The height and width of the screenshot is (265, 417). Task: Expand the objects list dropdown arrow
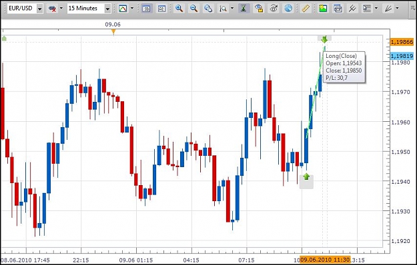pyautogui.click(x=376, y=9)
